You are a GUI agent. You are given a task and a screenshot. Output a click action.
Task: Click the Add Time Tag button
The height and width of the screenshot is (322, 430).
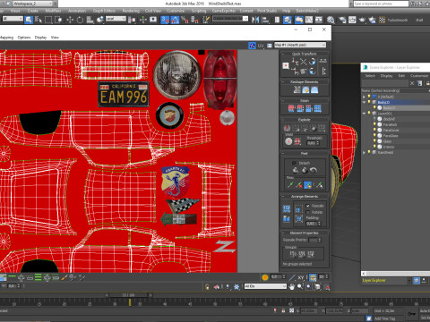tap(385, 318)
